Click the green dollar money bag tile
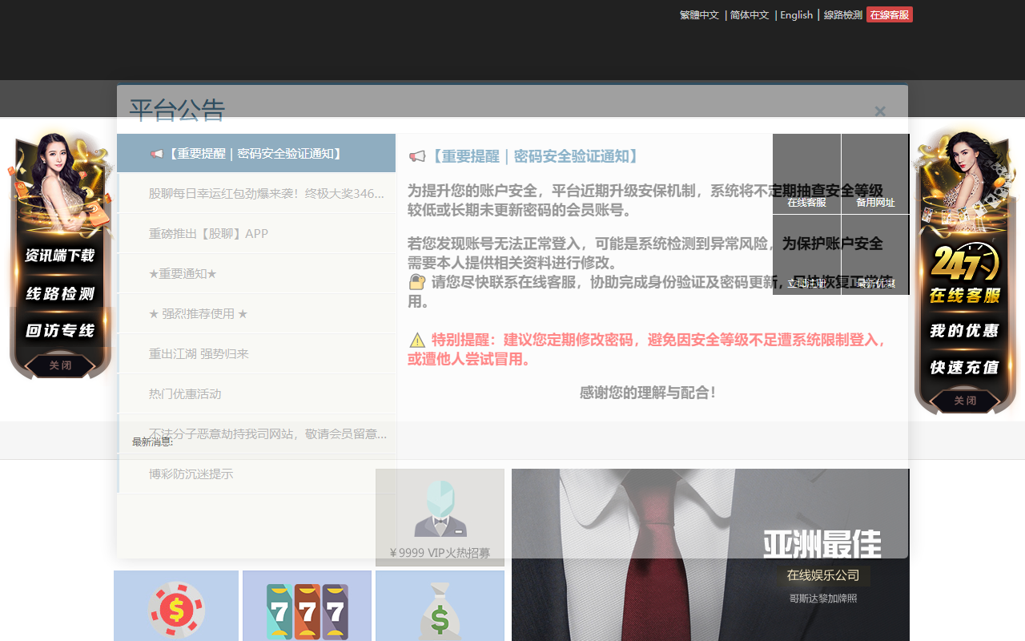1025x641 pixels. click(440, 606)
